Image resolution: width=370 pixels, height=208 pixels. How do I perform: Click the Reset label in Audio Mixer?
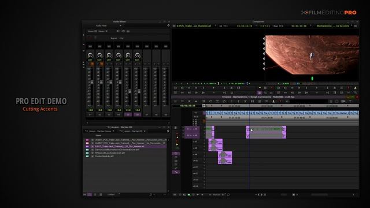[x=114, y=38]
